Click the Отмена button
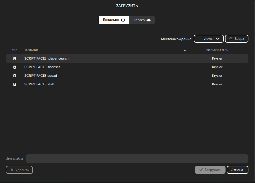This screenshot has width=255, height=183. point(238,170)
